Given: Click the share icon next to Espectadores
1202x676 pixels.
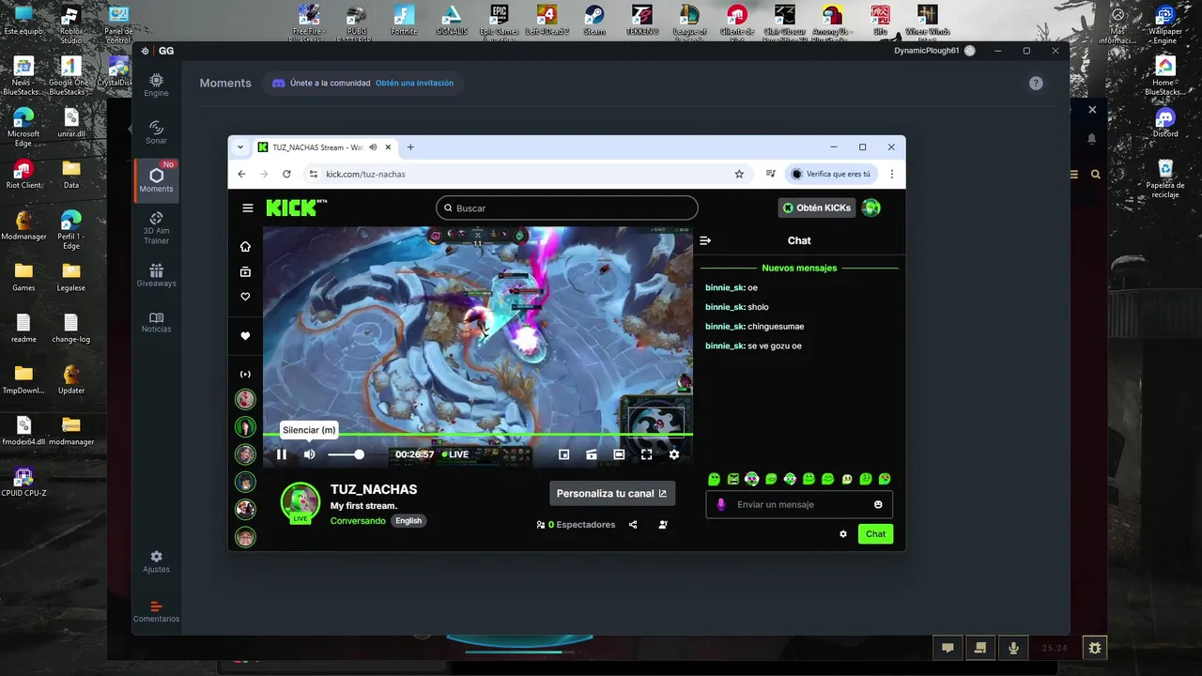Looking at the screenshot, I should (x=633, y=525).
